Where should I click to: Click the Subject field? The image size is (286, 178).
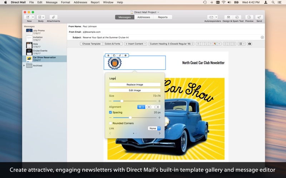pyautogui.click(x=171, y=37)
